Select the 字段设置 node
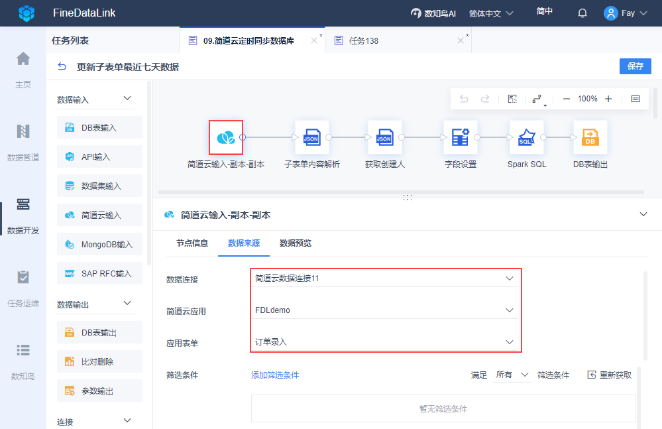 (x=460, y=137)
